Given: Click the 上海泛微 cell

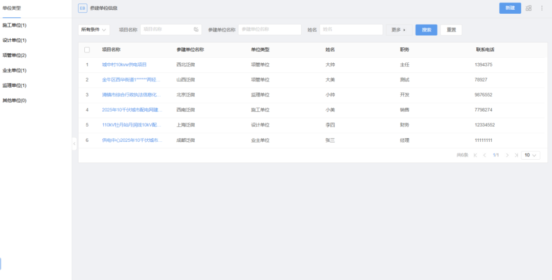Looking at the screenshot, I should pyautogui.click(x=186, y=125).
